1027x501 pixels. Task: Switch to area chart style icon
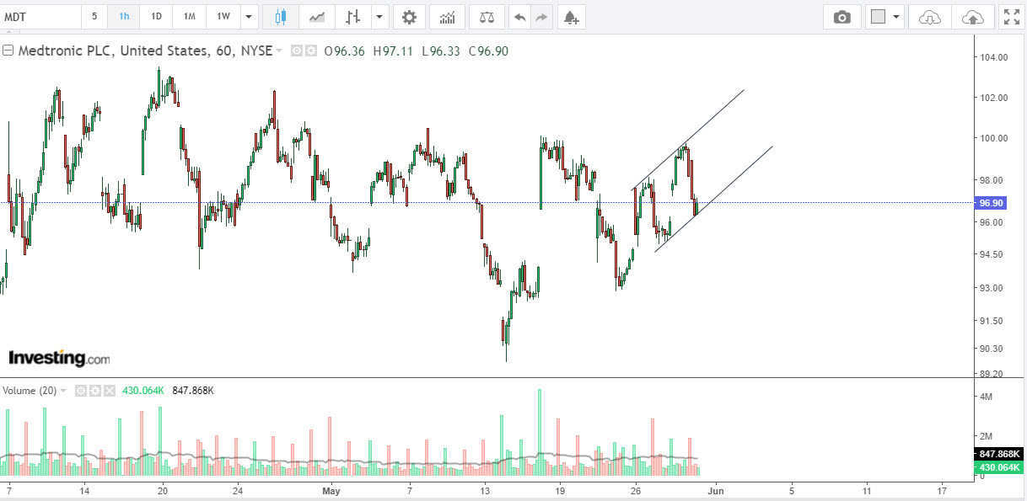(317, 17)
